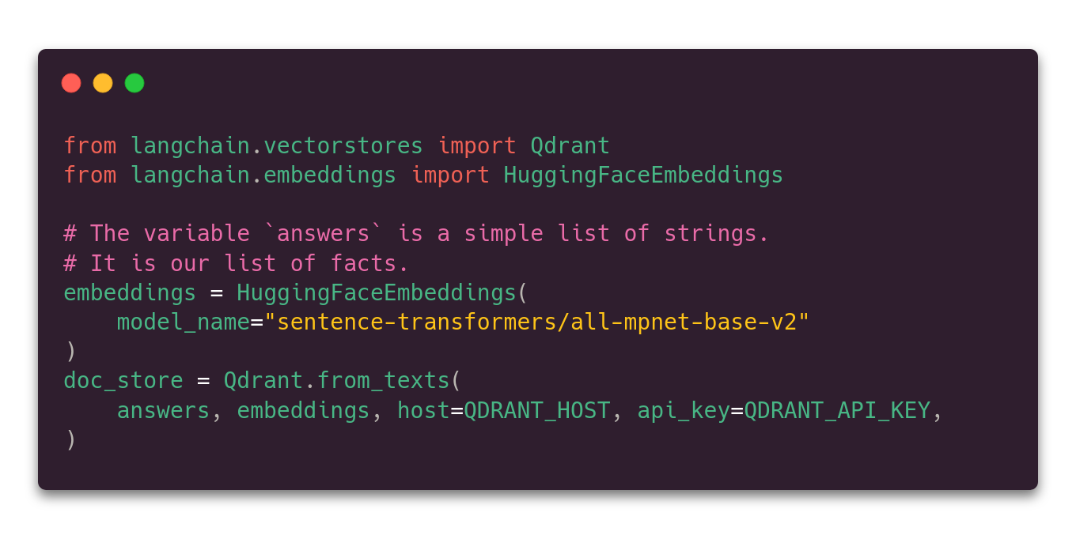The height and width of the screenshot is (539, 1076).
Task: Click the final closing parenthesis of the code
Action: [x=70, y=439]
